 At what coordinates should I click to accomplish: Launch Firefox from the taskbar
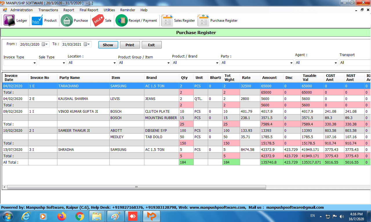(x=62, y=216)
